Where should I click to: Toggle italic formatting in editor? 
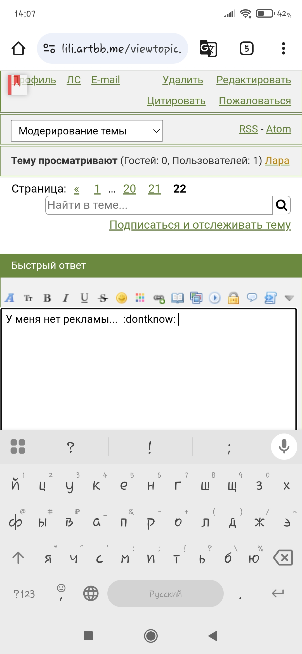pyautogui.click(x=66, y=298)
